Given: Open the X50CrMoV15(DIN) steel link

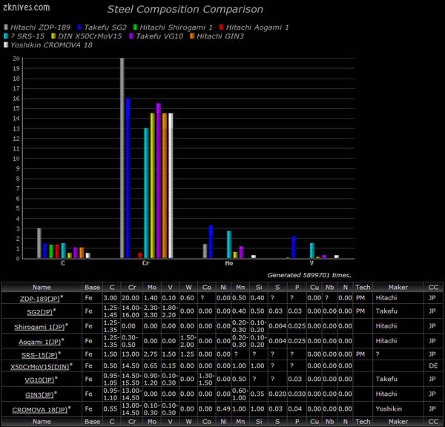Looking at the screenshot, I should pos(40,366).
